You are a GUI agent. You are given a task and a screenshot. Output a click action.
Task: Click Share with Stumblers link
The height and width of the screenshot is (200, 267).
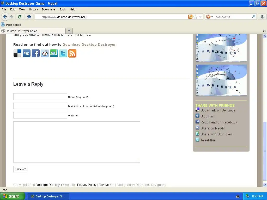(x=216, y=134)
